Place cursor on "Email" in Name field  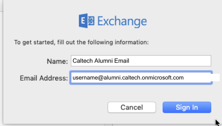(x=120, y=61)
